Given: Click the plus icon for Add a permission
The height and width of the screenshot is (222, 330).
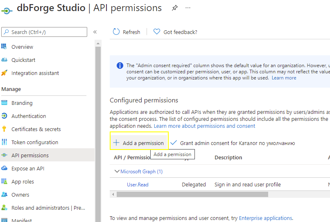Looking at the screenshot, I should coord(116,143).
